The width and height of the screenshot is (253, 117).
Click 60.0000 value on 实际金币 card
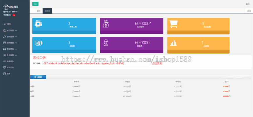[x=143, y=23]
